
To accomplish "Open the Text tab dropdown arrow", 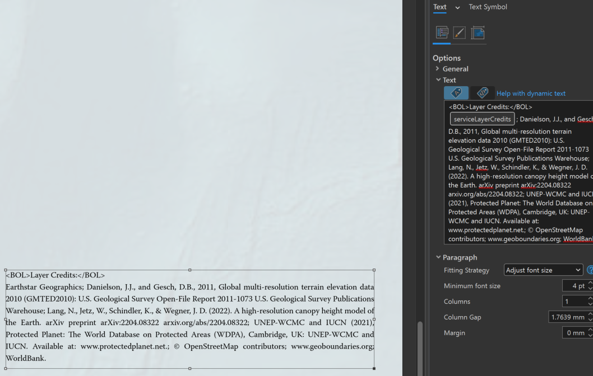I will click(457, 7).
